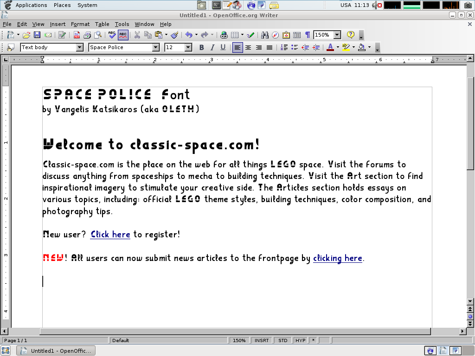Viewport: 475px width, 356px height.
Task: Open Page Preview
Action: [x=98, y=35]
